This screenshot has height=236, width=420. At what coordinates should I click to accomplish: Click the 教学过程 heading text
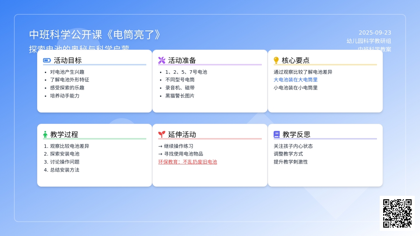click(x=64, y=135)
